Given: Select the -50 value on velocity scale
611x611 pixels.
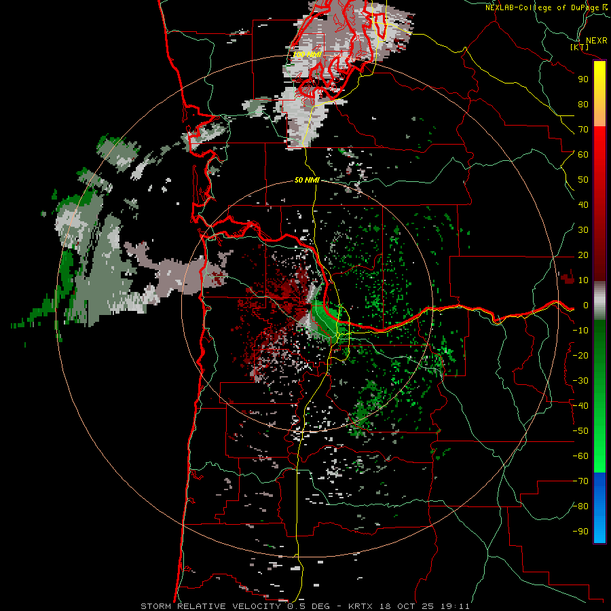Looking at the screenshot, I should [x=580, y=431].
